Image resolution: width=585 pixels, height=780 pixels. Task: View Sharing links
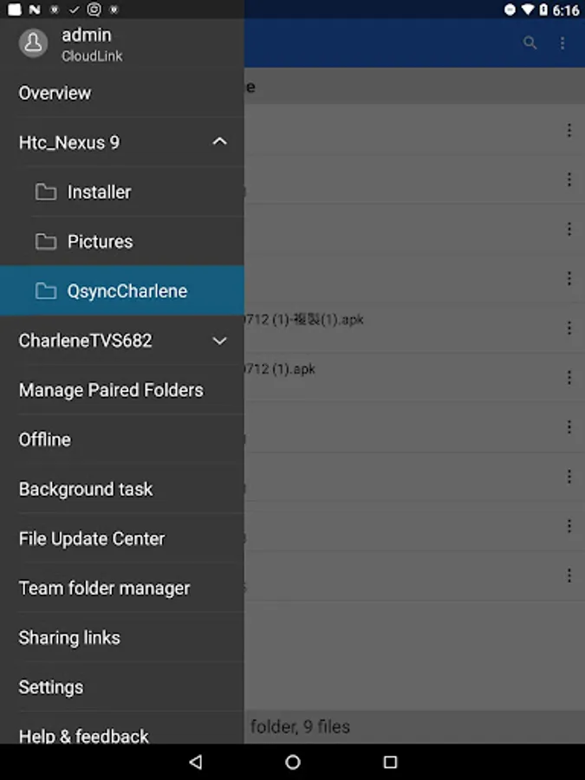pos(69,637)
